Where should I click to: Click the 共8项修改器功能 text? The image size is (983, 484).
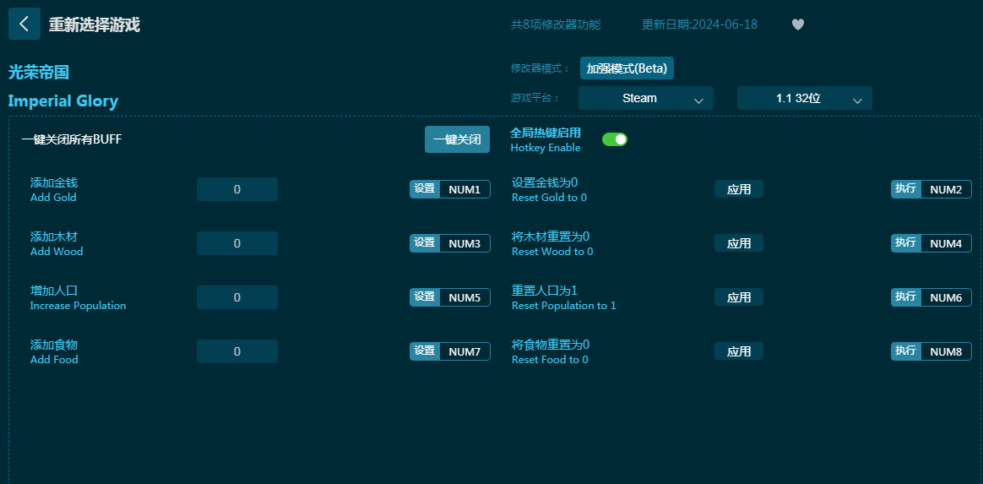pos(556,24)
